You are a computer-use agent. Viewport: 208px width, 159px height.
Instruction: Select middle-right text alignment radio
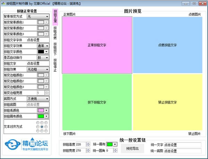(46, 127)
